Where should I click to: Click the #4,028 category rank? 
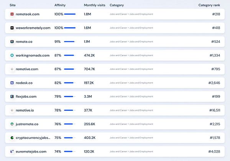point(214,152)
